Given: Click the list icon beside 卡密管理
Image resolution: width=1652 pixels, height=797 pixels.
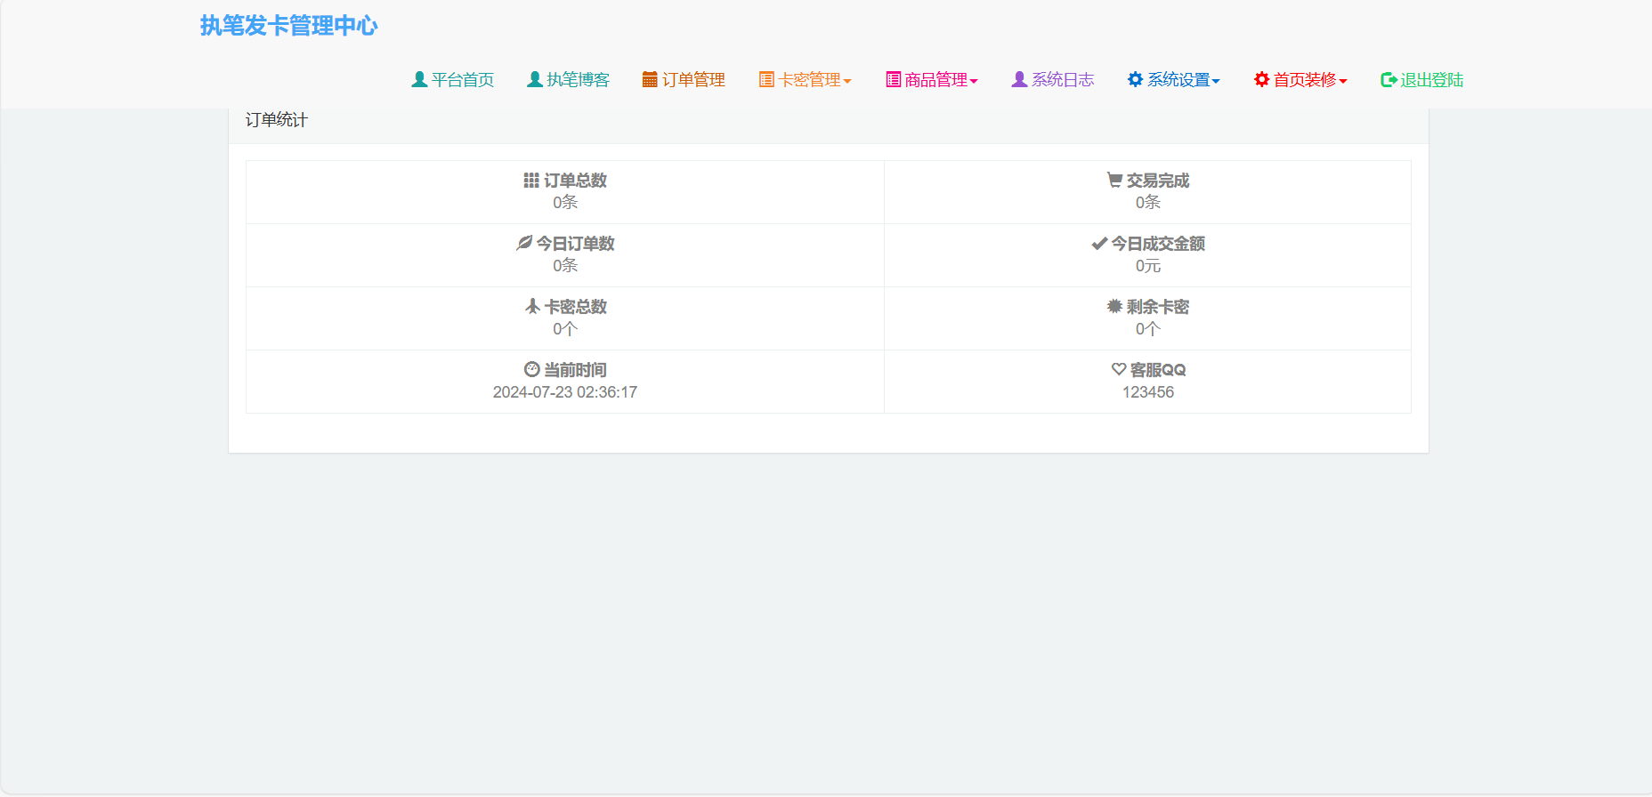Looking at the screenshot, I should pyautogui.click(x=766, y=79).
